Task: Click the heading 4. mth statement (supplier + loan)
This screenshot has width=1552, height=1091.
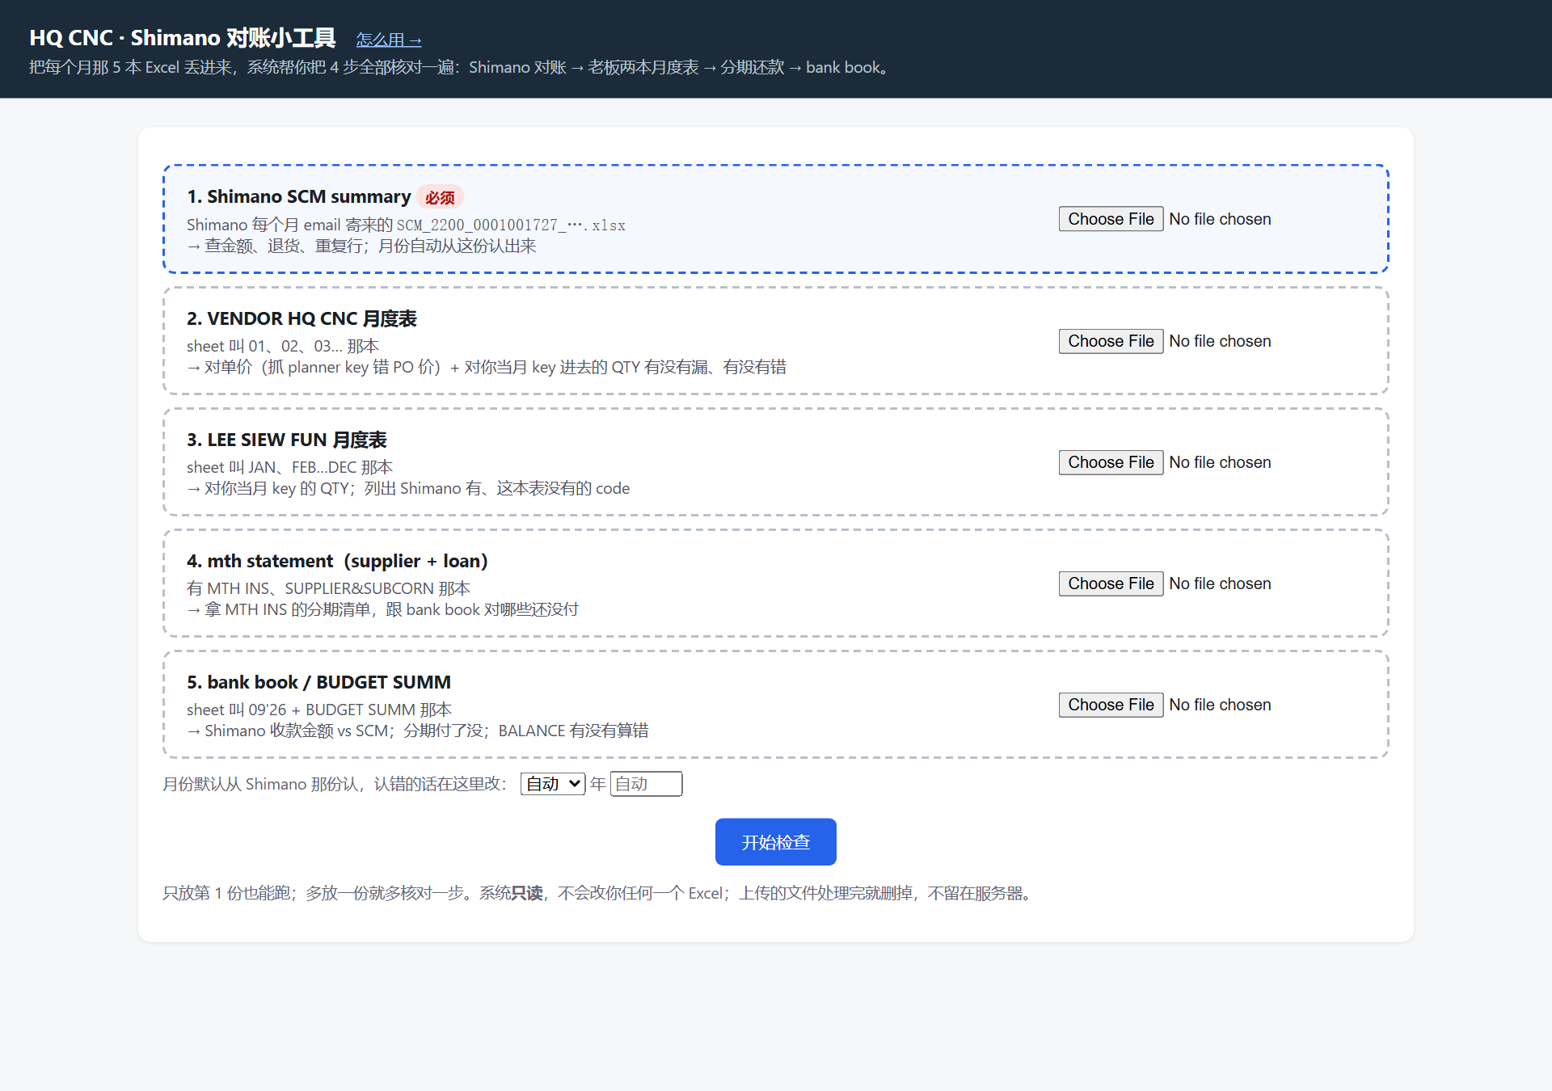Action: [x=337, y=561]
